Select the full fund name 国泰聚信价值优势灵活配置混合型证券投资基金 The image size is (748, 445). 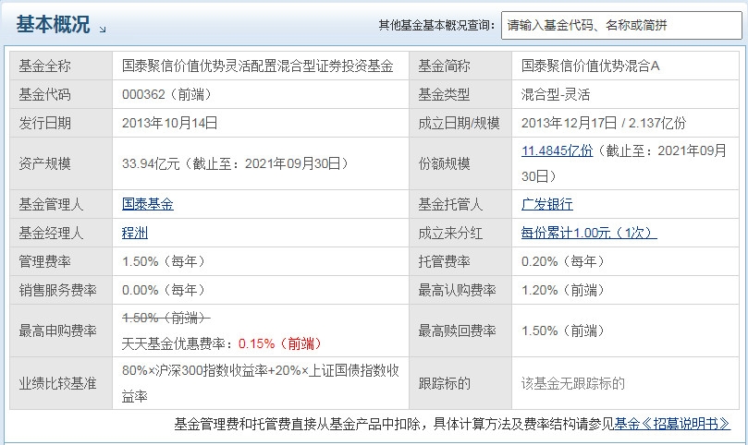coord(258,66)
